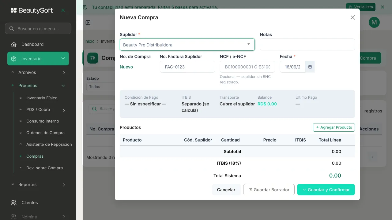Open the user avatar M

[x=374, y=22]
